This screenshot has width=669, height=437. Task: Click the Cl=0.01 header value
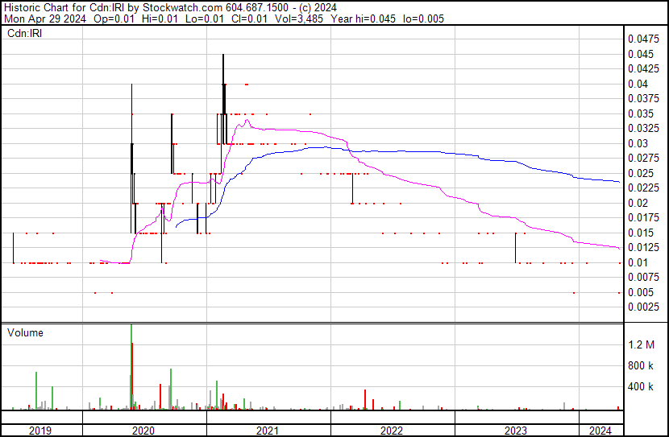tap(249, 19)
